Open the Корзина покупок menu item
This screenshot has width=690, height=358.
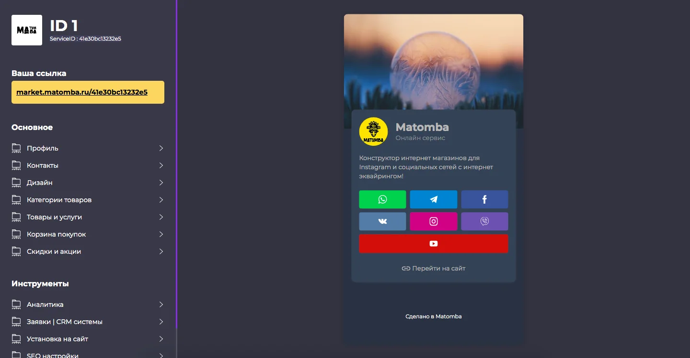[88, 234]
